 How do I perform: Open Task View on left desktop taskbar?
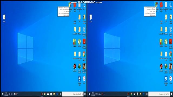pyautogui.click(x=60, y=94)
